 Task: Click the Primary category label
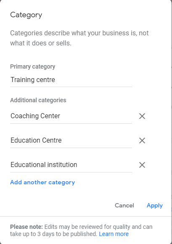tap(33, 67)
